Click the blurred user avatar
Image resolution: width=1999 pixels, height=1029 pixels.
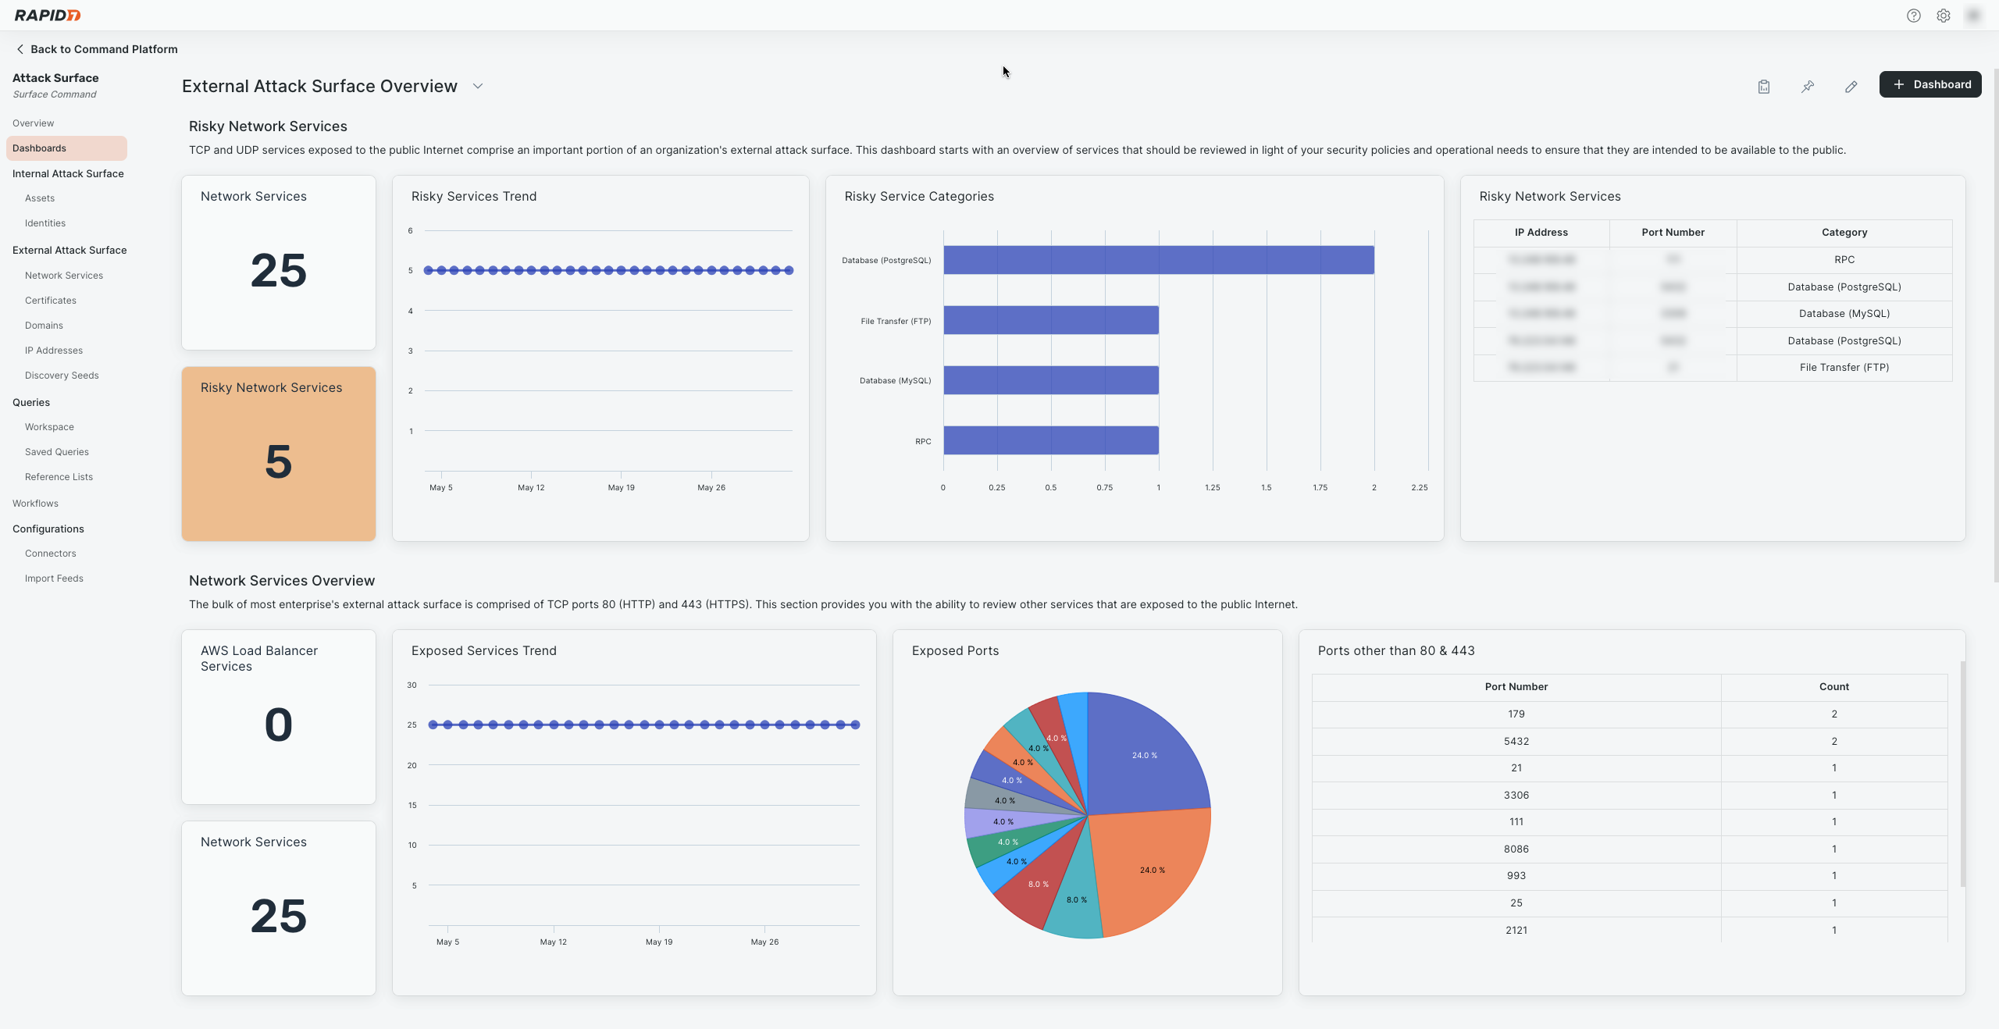pos(1973,16)
